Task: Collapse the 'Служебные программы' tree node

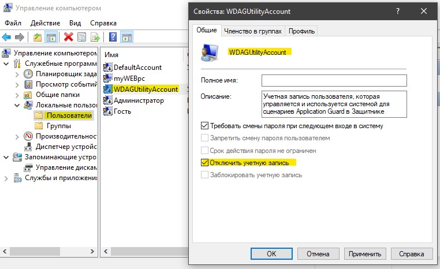Action: (x=6, y=64)
